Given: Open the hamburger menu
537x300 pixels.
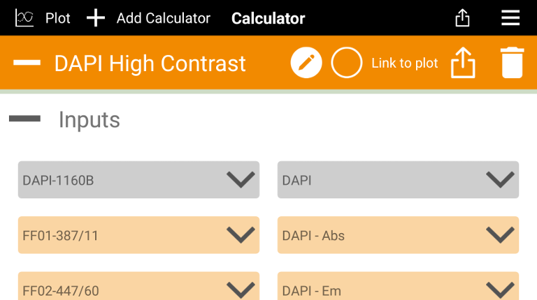Looking at the screenshot, I should tap(510, 18).
